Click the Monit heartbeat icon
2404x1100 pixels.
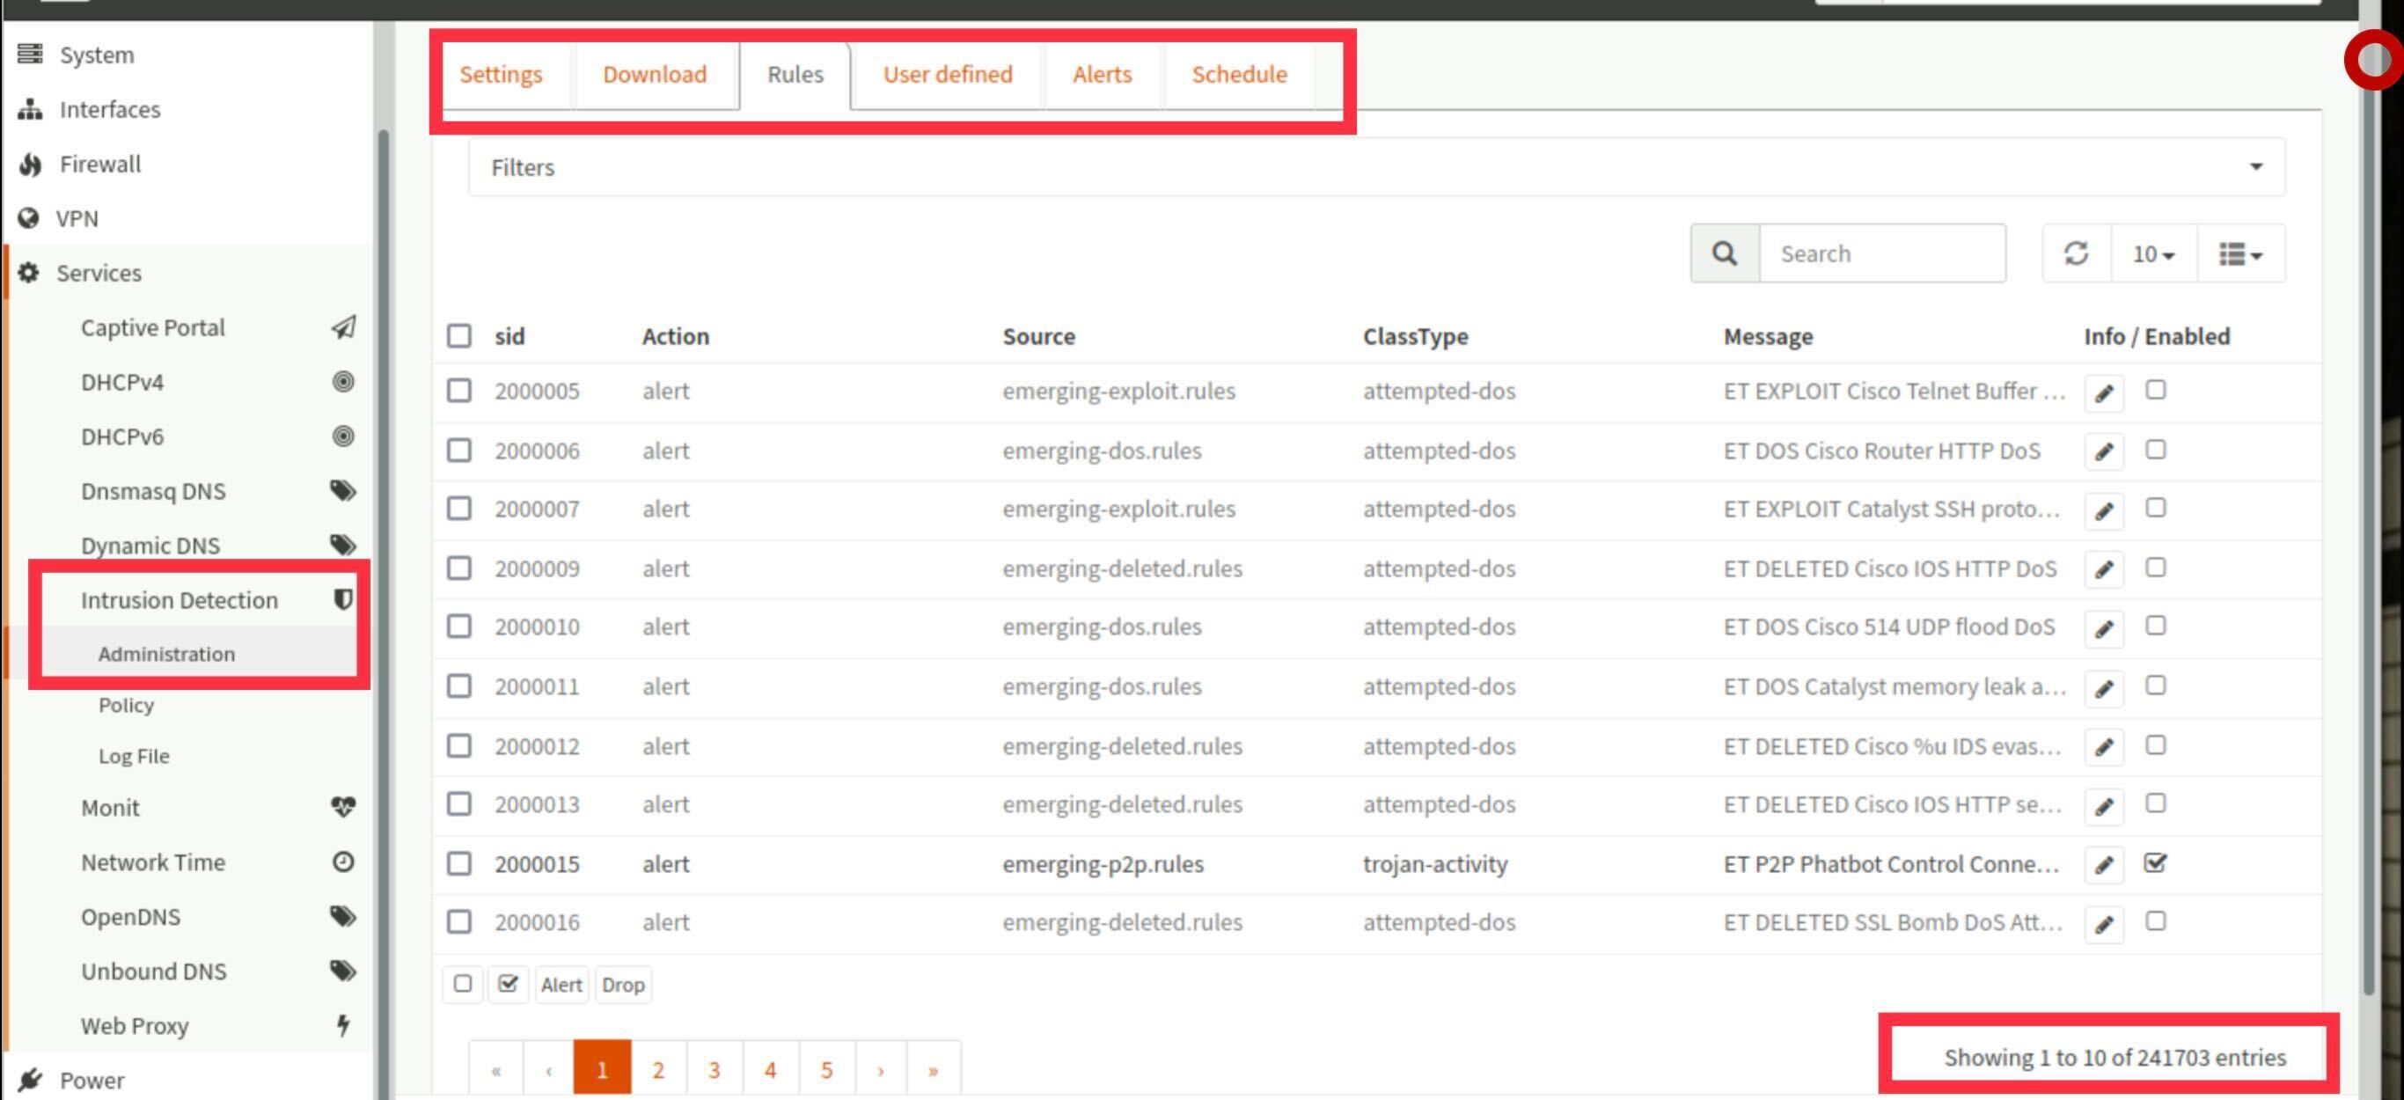pyautogui.click(x=342, y=807)
